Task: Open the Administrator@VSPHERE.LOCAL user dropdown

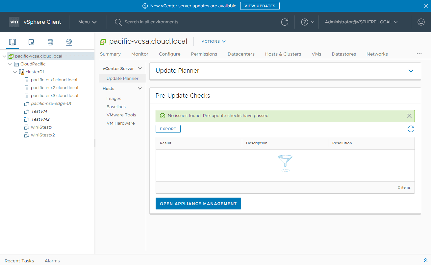Action: coord(361,22)
